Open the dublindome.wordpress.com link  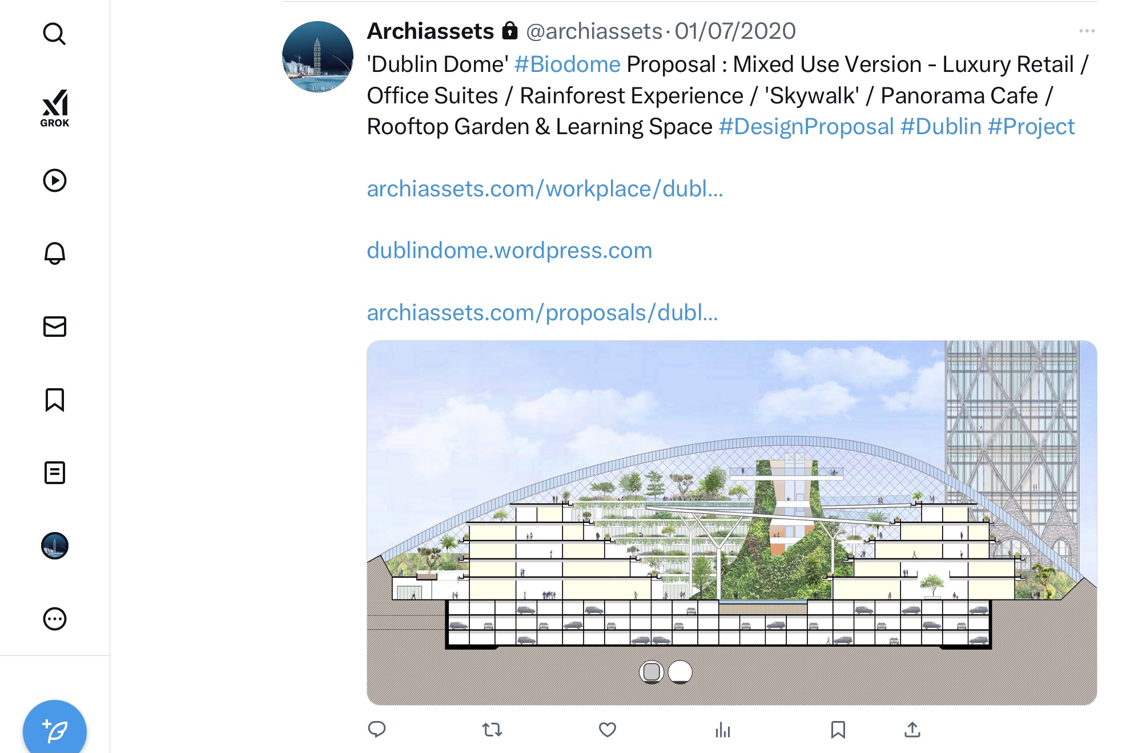pyautogui.click(x=509, y=251)
